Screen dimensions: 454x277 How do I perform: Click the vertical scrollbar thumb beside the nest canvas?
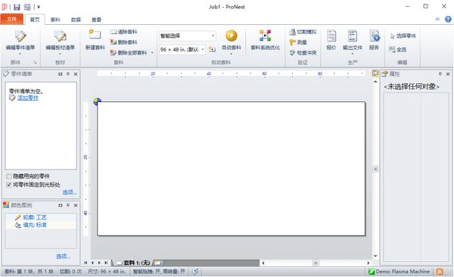[x=375, y=169]
